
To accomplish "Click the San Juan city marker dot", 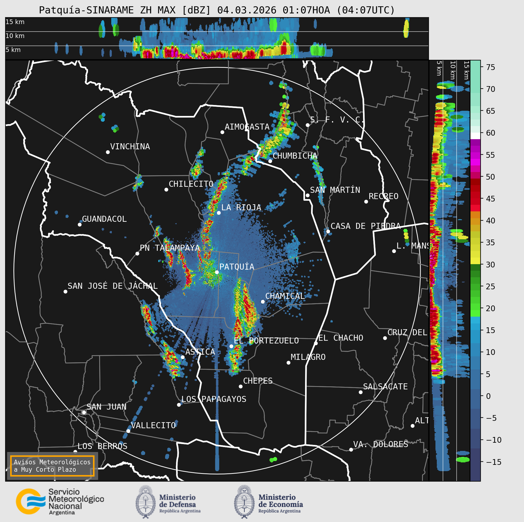I will coord(84,412).
